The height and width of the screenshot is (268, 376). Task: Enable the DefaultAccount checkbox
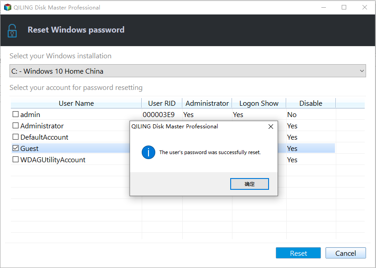(16, 136)
